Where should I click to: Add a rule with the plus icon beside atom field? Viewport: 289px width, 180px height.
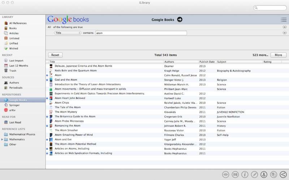(285, 33)
